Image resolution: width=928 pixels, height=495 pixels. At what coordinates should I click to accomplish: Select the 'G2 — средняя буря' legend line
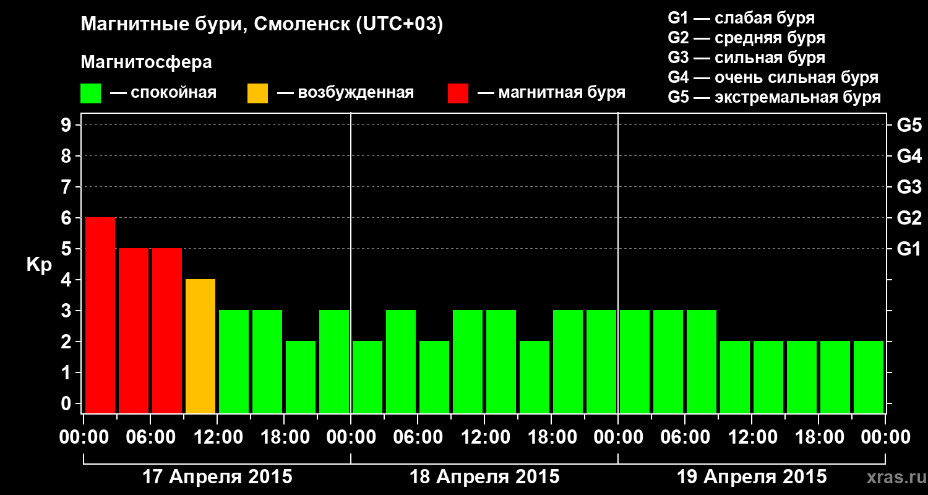[747, 38]
